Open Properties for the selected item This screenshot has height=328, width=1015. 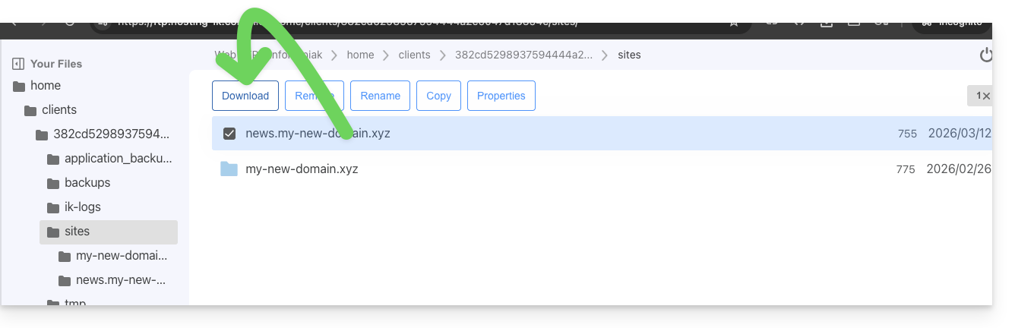[x=501, y=96]
